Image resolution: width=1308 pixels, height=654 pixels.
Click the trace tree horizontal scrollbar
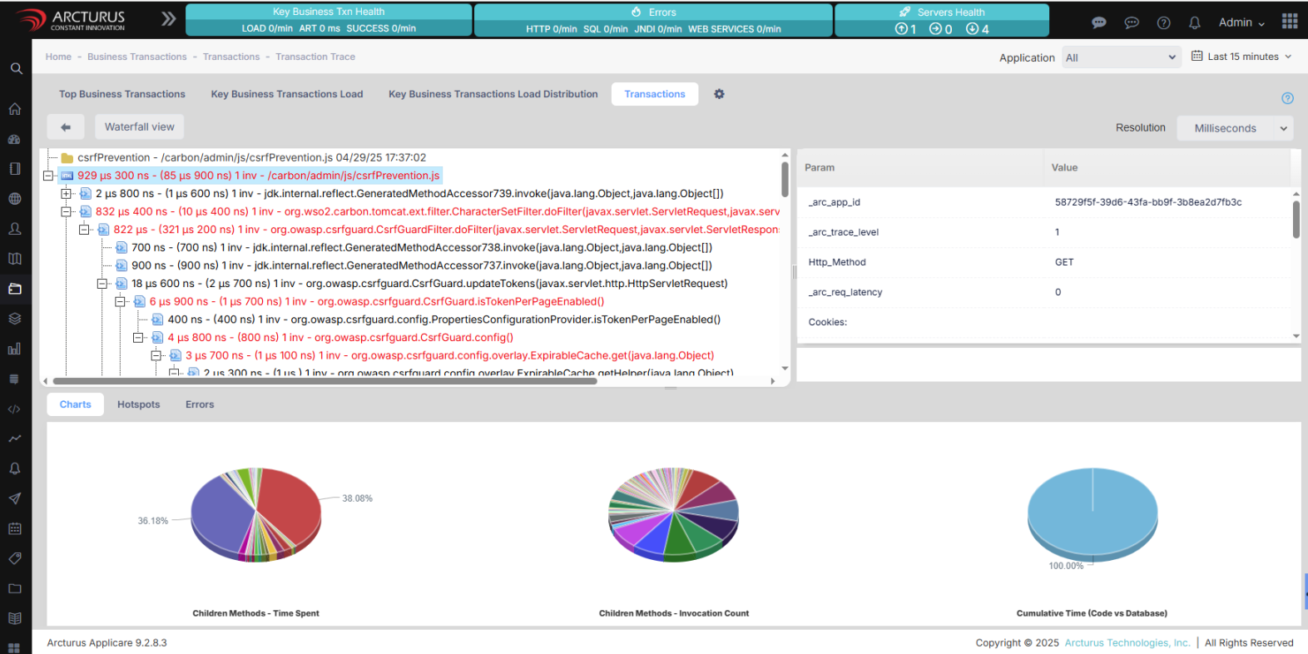325,381
